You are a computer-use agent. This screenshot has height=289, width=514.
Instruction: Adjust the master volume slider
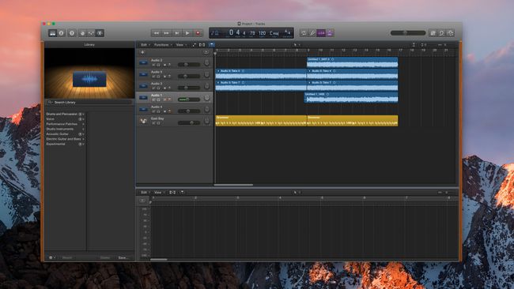pos(408,33)
